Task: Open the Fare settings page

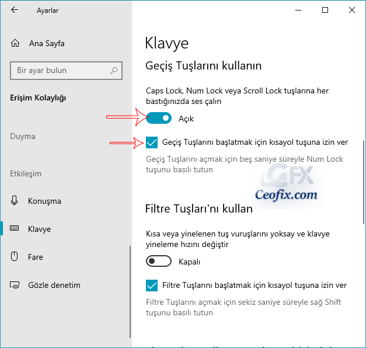Action: point(36,257)
